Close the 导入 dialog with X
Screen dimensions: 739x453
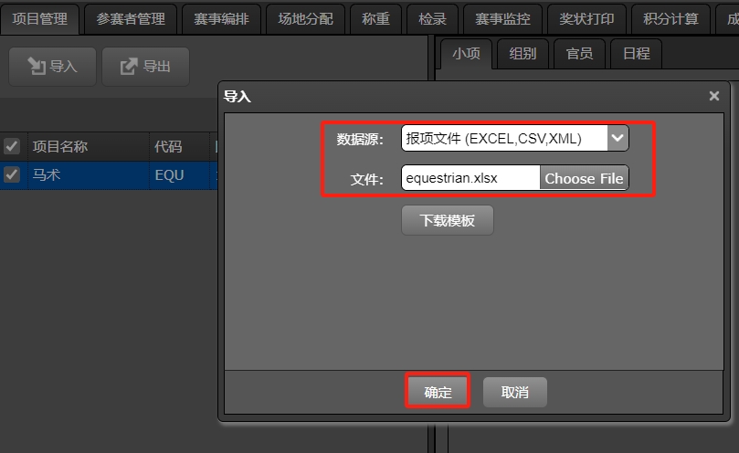[x=714, y=96]
